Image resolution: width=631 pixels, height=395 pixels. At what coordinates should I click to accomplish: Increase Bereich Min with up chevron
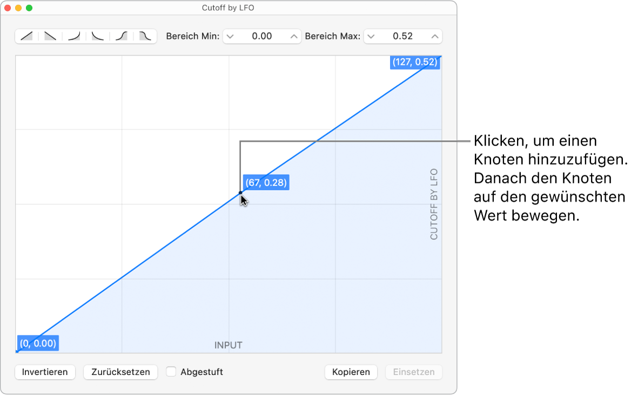click(x=294, y=37)
